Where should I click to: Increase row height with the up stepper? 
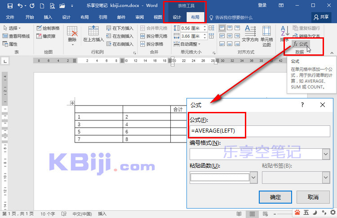[x=204, y=27]
